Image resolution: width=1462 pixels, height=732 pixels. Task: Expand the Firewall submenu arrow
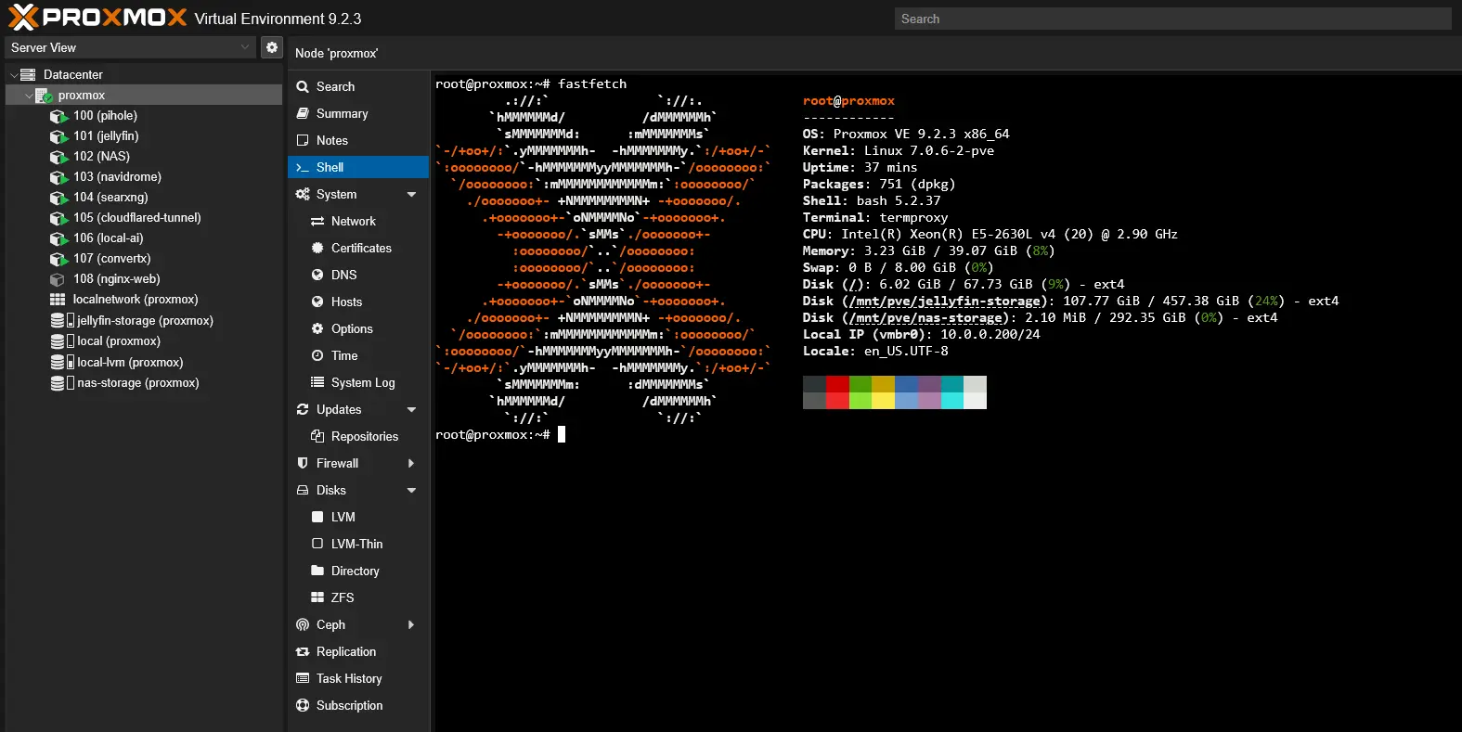(411, 463)
